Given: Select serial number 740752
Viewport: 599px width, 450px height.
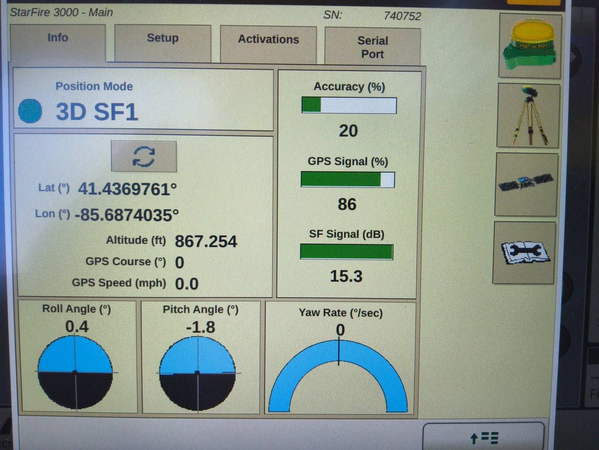Looking at the screenshot, I should 402,16.
